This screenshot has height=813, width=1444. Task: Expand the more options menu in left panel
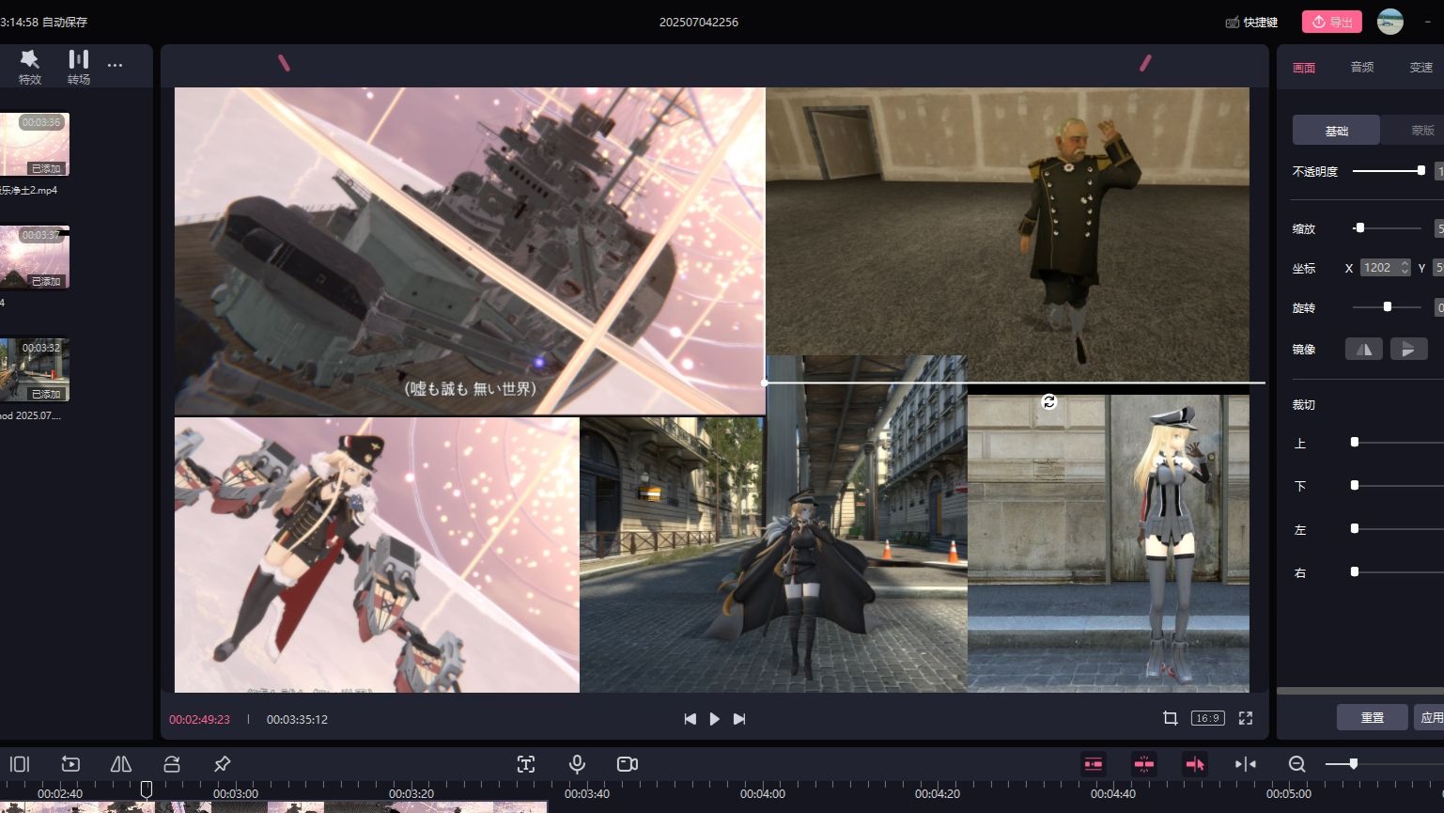115,66
